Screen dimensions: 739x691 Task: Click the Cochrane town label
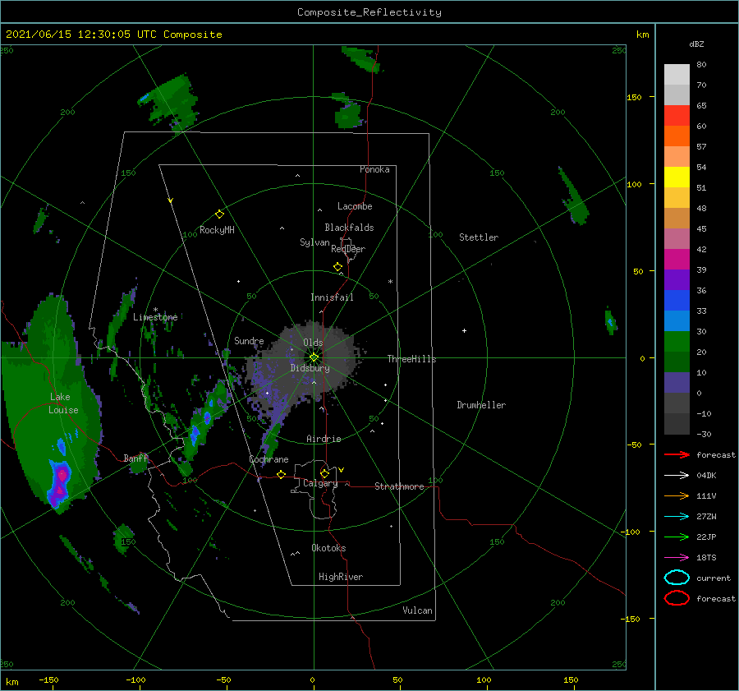coord(269,459)
